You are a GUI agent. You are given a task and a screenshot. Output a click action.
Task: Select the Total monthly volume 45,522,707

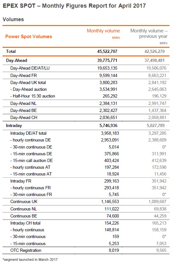[107, 52]
